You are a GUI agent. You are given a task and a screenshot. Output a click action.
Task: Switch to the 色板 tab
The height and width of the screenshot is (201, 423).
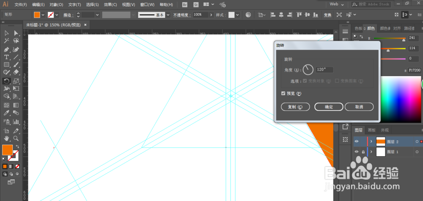point(358,28)
